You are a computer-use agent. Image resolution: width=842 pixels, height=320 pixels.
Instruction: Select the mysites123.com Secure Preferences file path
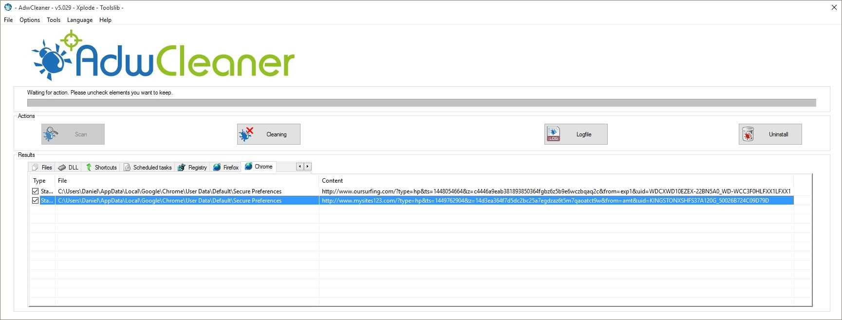click(x=169, y=201)
